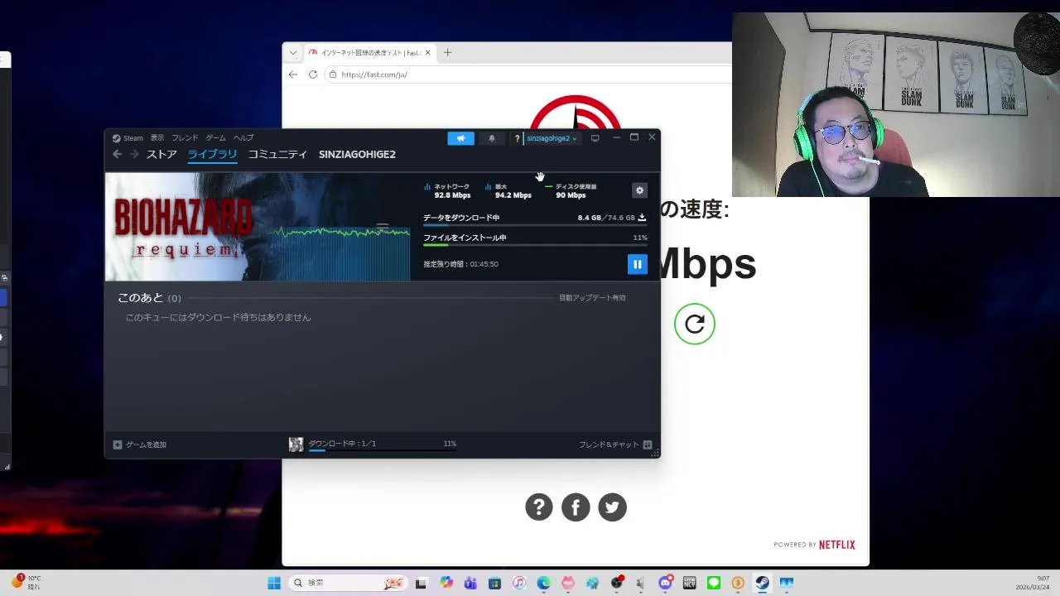The height and width of the screenshot is (596, 1060).
Task: Click the Steam taskbar icon
Action: pyautogui.click(x=762, y=583)
